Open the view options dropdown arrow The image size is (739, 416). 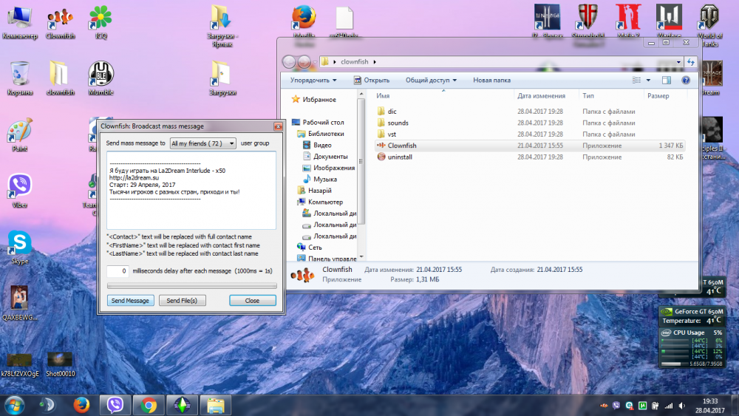(x=649, y=80)
